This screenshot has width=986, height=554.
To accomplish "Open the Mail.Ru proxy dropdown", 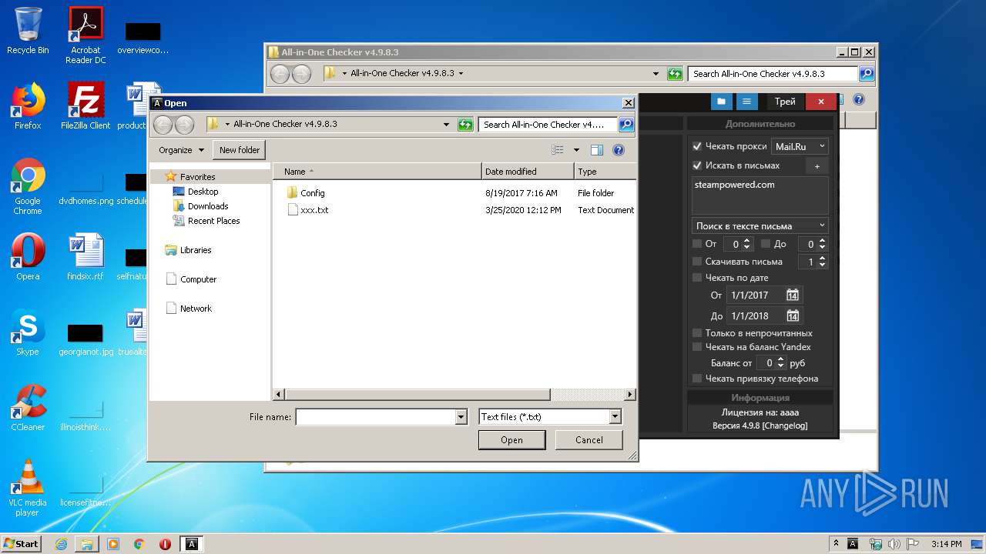I will (x=800, y=146).
